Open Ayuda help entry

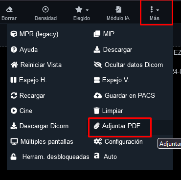coord(24,49)
